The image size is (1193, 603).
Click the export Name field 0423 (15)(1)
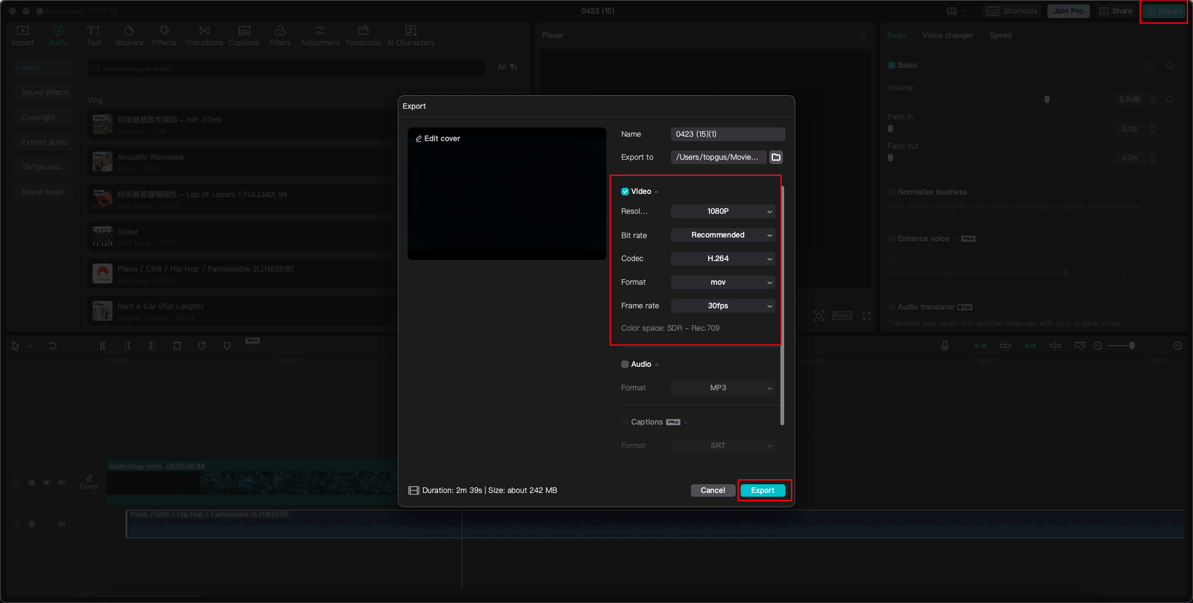click(x=727, y=134)
